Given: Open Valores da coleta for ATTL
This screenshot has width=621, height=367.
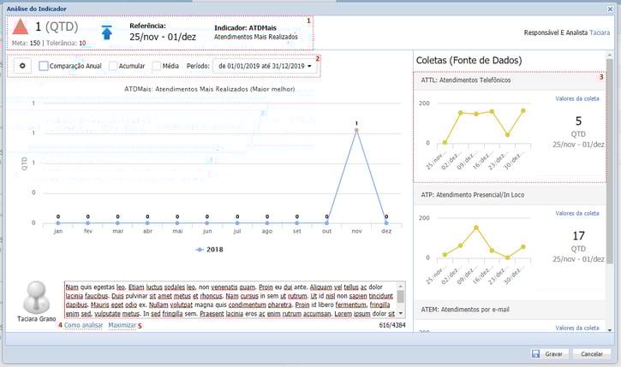Looking at the screenshot, I should pyautogui.click(x=577, y=98).
